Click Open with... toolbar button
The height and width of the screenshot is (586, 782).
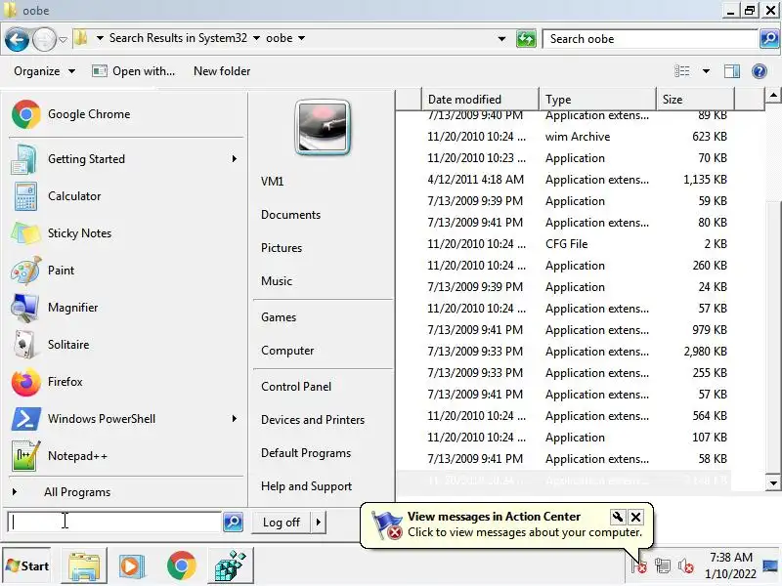[x=134, y=71]
